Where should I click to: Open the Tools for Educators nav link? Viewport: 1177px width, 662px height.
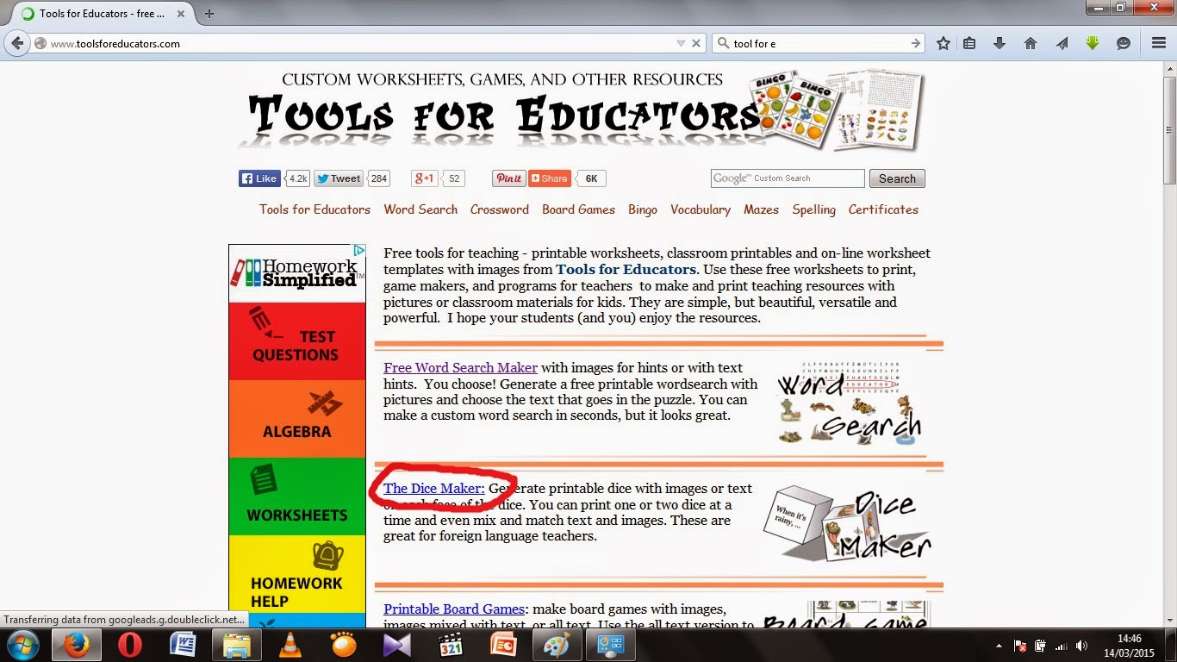314,209
